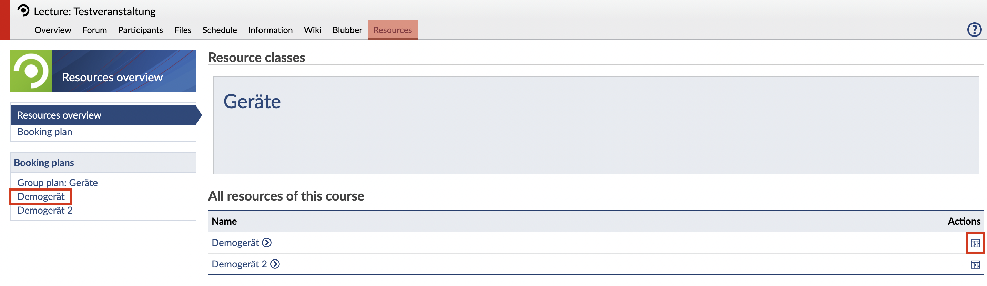Open booking plan icon for Demogerät
The height and width of the screenshot is (286, 987).
point(975,243)
